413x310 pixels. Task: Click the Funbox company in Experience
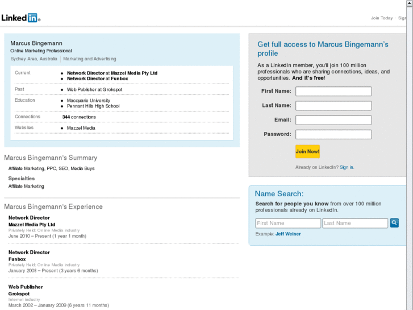click(x=17, y=259)
